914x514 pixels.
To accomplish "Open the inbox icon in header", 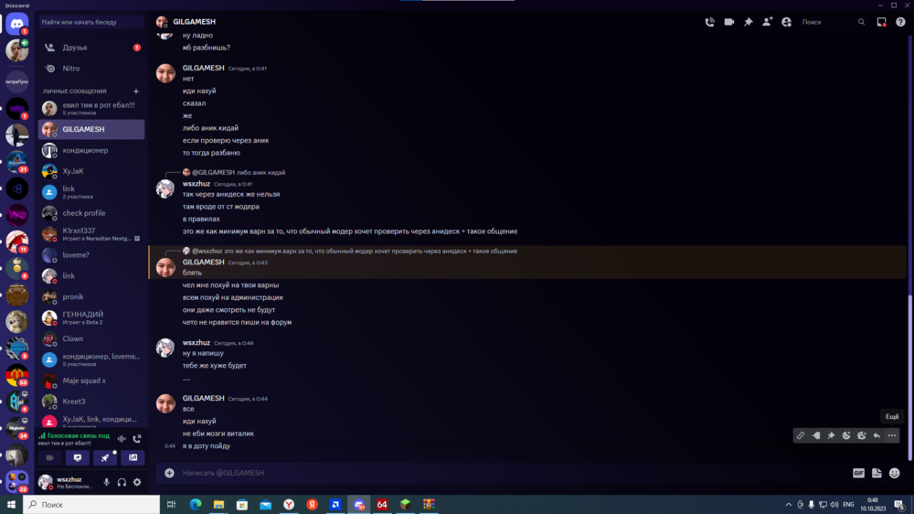I will 881,22.
